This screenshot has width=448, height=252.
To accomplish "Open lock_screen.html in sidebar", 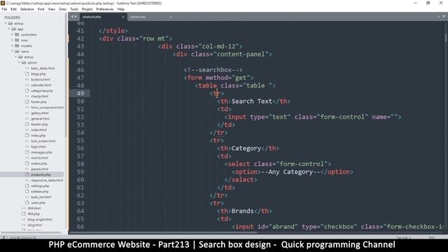I will 43,141.
